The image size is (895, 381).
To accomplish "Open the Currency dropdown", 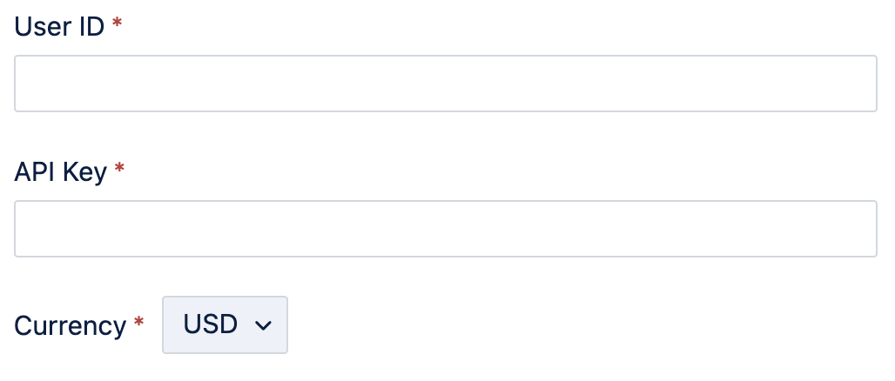I will pos(225,325).
